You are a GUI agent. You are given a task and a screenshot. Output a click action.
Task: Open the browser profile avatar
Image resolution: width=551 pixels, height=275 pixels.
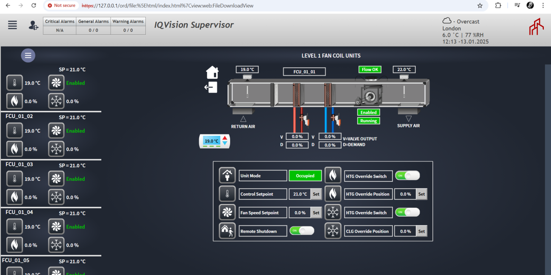coord(530,5)
